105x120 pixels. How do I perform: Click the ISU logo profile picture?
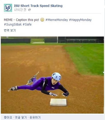point(8,8)
